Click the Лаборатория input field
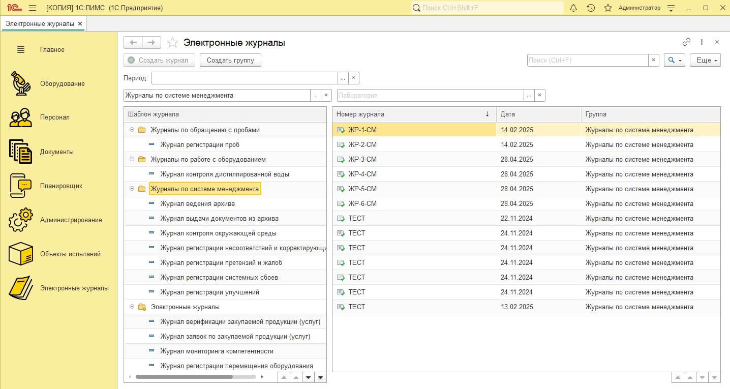The height and width of the screenshot is (389, 730). (x=429, y=95)
